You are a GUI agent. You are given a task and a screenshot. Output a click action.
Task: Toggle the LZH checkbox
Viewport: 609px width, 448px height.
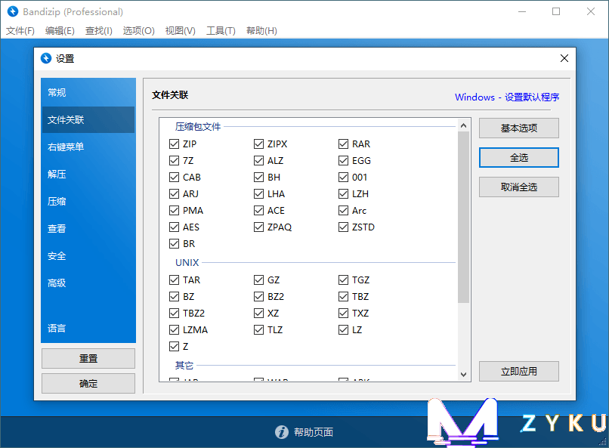pos(343,193)
